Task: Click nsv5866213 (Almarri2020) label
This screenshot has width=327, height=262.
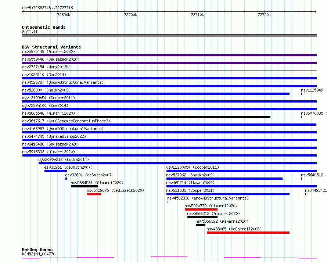Action: pos(213,213)
